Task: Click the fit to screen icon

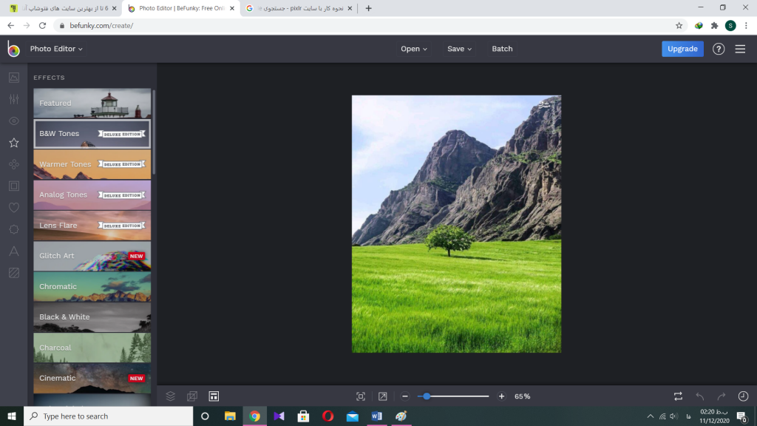Action: click(x=361, y=396)
